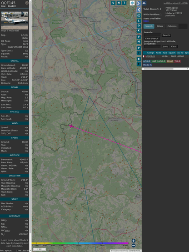Toggle the P map button
The height and width of the screenshot is (252, 189).
pos(139,48)
